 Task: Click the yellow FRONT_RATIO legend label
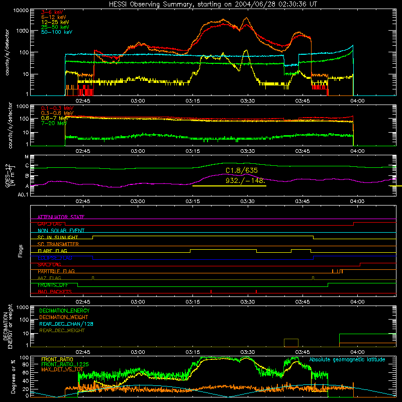point(57,359)
